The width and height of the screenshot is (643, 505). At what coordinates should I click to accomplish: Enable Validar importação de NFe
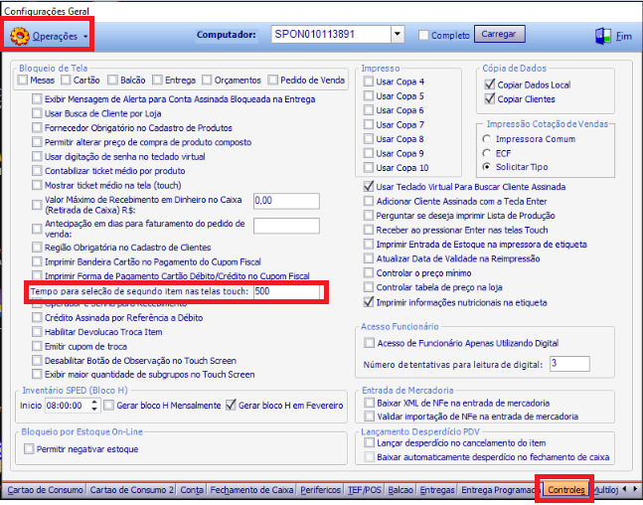tap(369, 417)
